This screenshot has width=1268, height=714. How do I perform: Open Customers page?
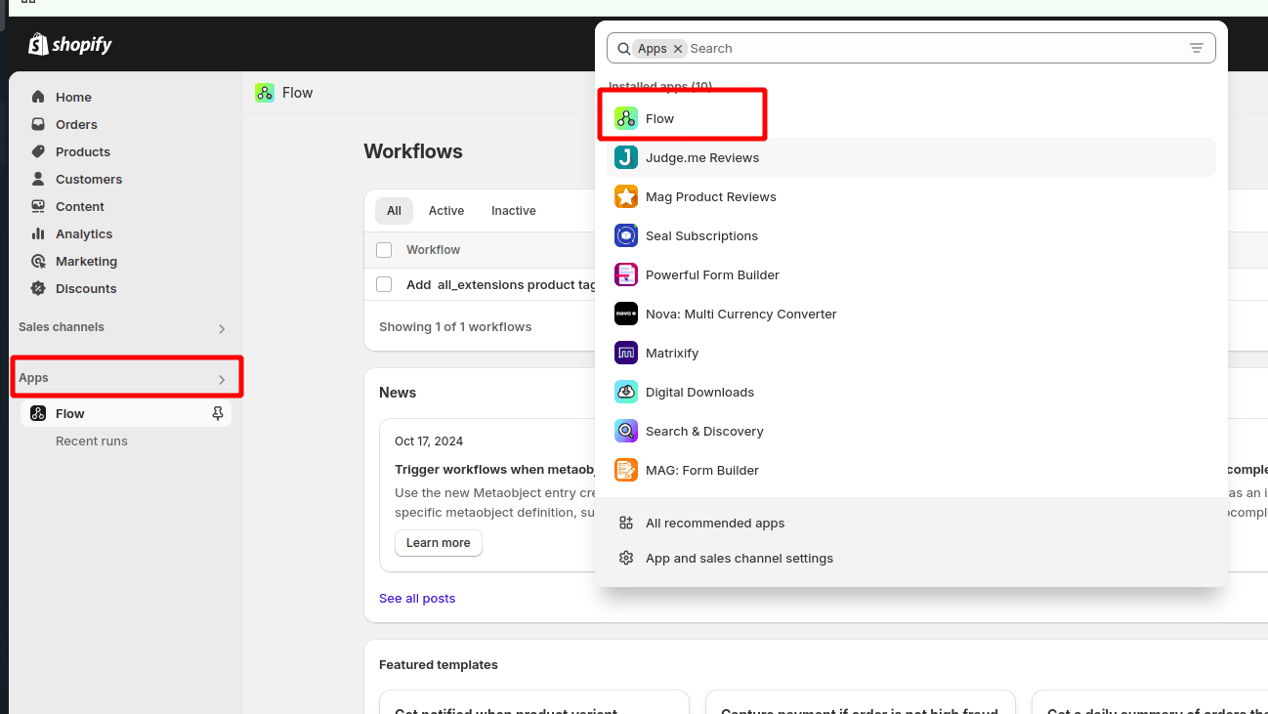[x=89, y=179]
